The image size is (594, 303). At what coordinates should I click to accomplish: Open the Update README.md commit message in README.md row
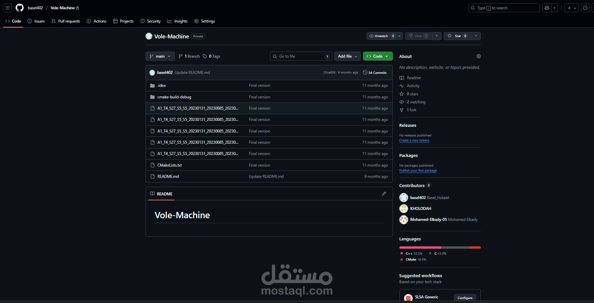click(x=266, y=177)
